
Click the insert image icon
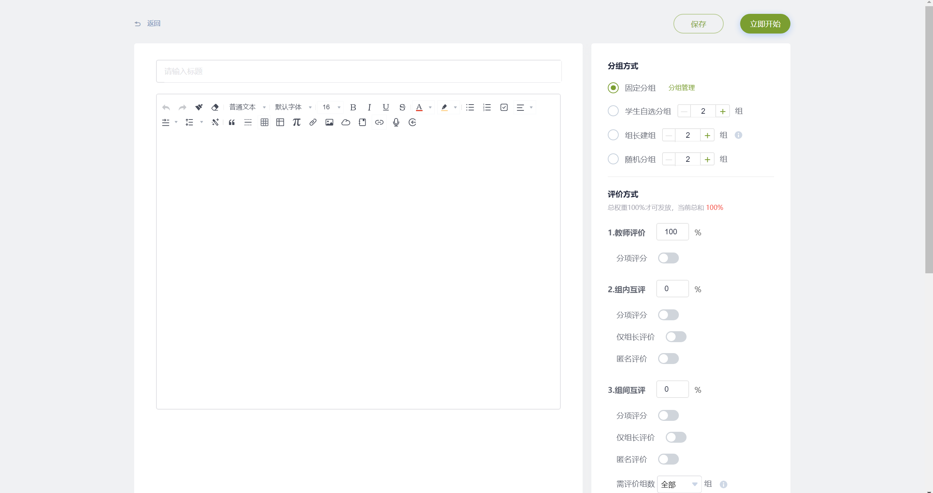coord(329,122)
